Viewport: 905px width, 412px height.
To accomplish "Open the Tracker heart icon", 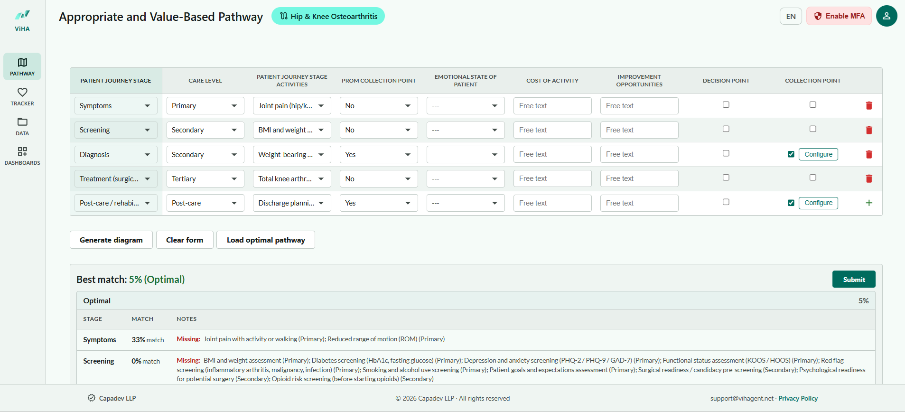I will tap(22, 92).
